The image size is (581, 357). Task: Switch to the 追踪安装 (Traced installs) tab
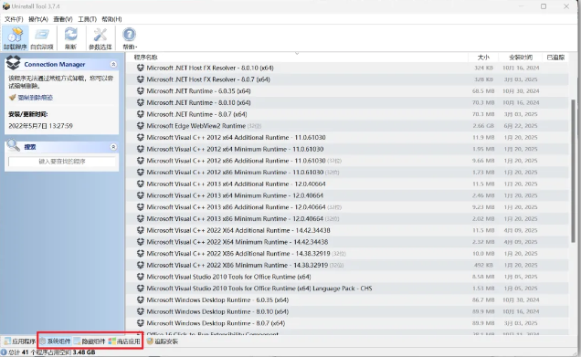[x=163, y=341]
